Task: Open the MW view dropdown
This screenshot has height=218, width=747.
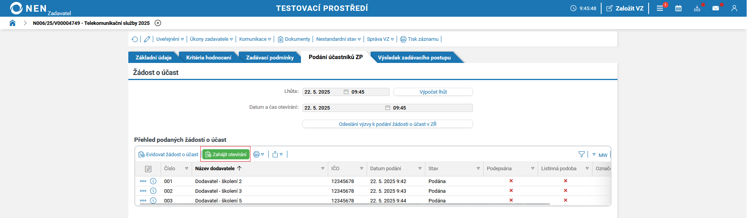Action: pyautogui.click(x=600, y=155)
